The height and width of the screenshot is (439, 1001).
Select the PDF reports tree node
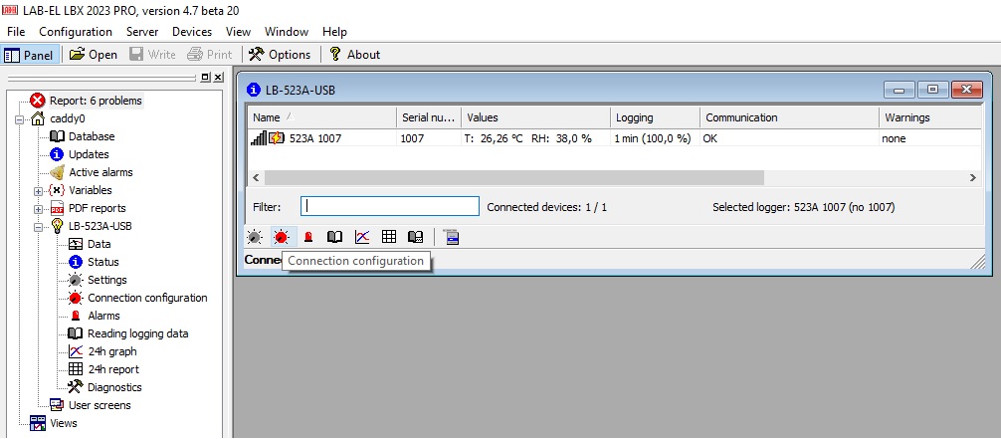pos(98,208)
